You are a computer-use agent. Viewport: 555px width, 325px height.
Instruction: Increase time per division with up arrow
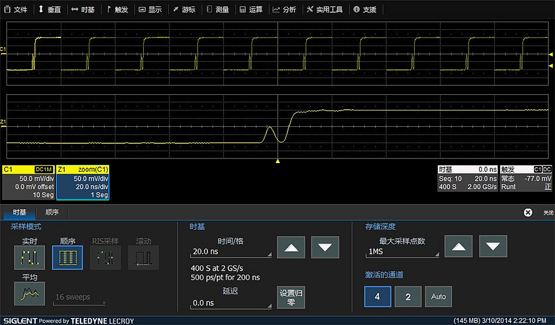click(291, 247)
